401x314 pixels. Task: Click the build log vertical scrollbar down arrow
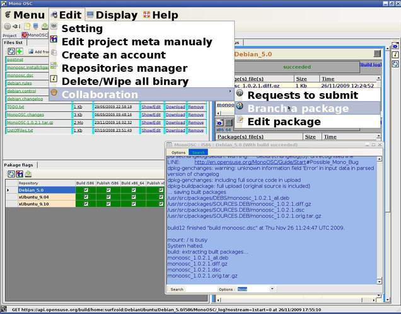click(380, 281)
